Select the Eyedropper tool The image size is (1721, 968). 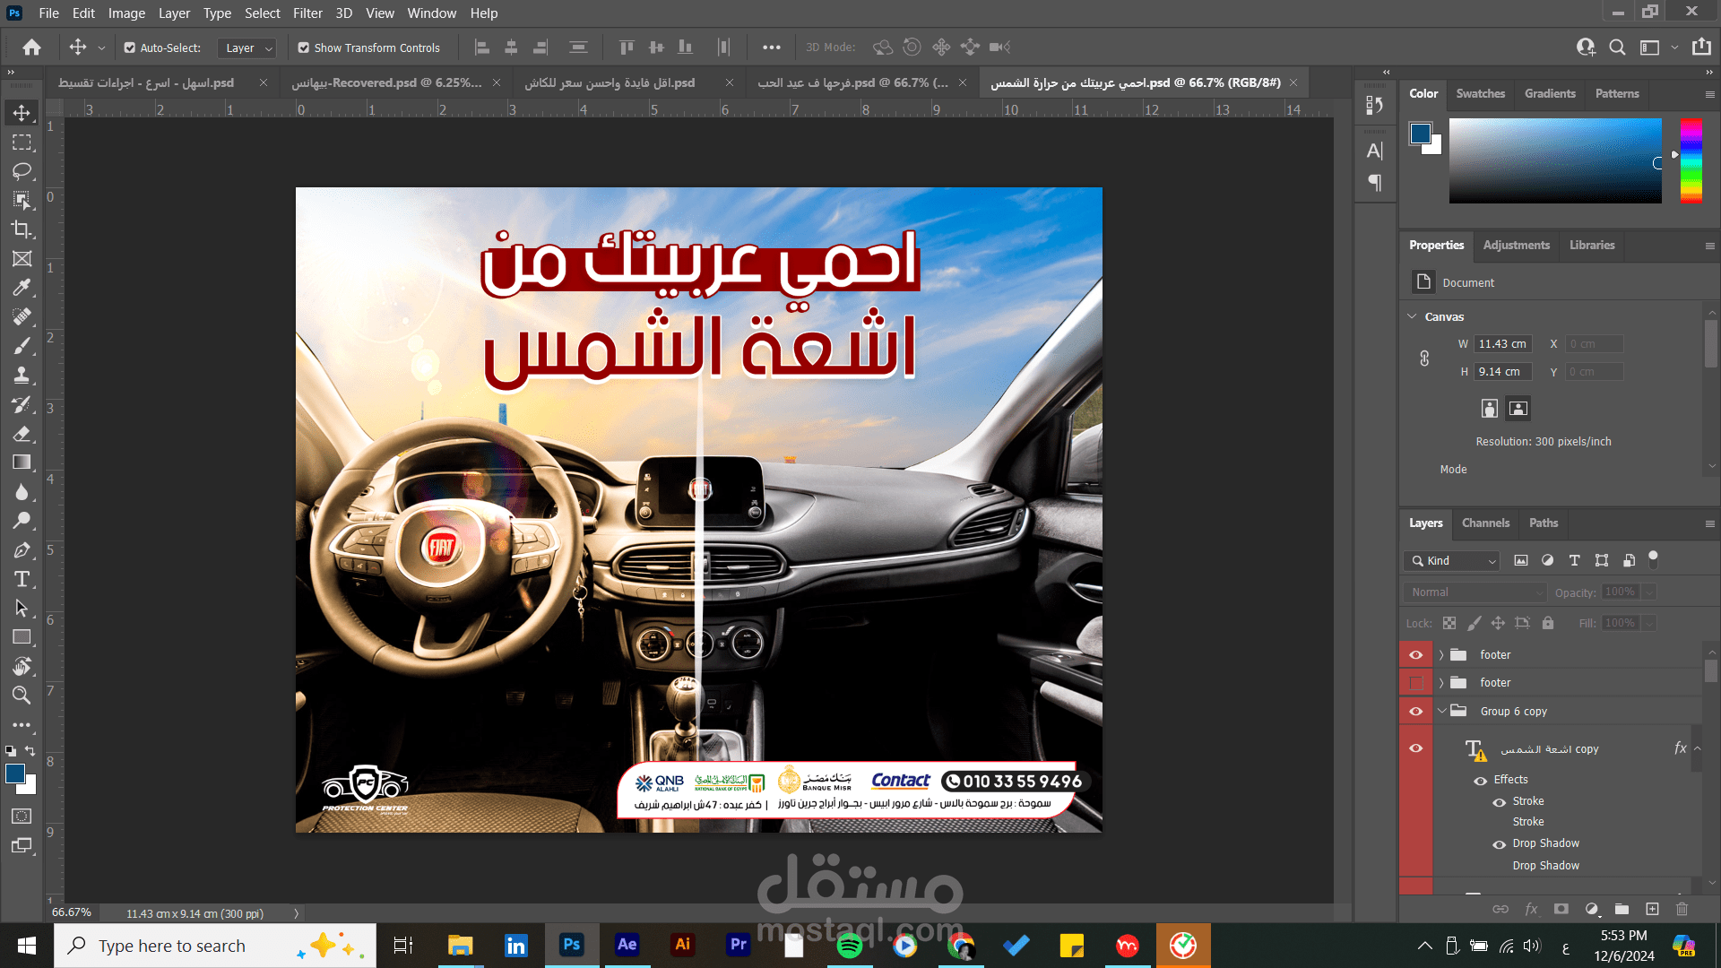(x=22, y=288)
